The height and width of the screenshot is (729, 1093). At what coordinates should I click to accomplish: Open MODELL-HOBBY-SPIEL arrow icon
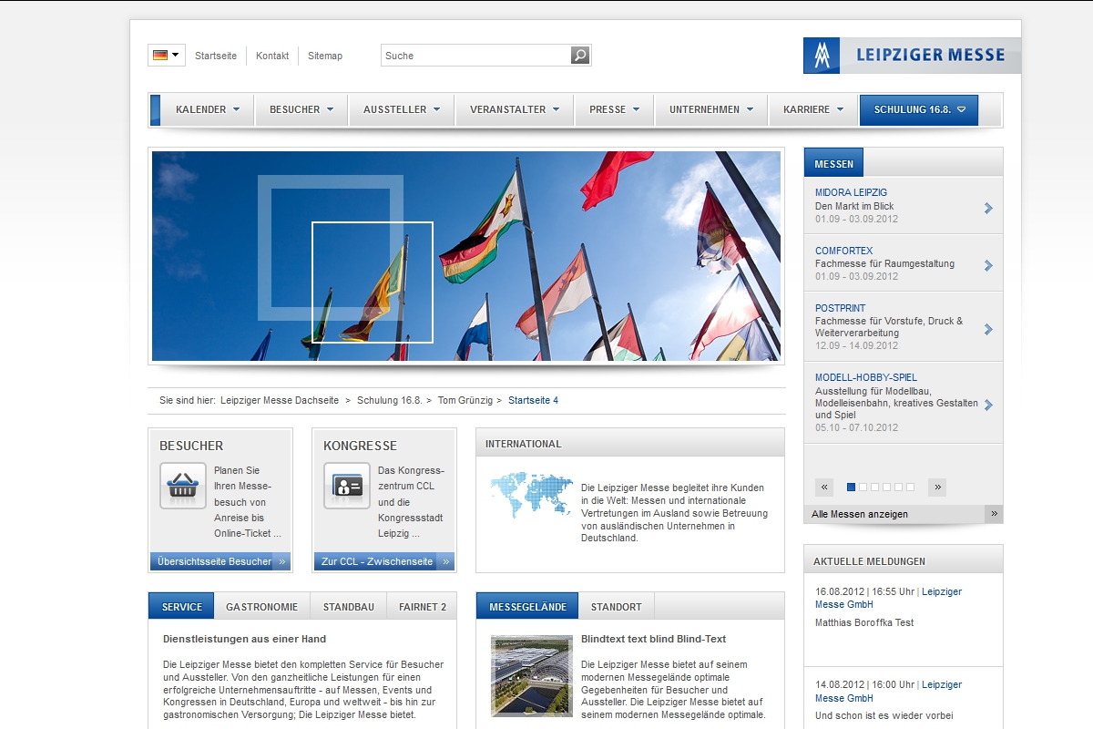(x=988, y=405)
